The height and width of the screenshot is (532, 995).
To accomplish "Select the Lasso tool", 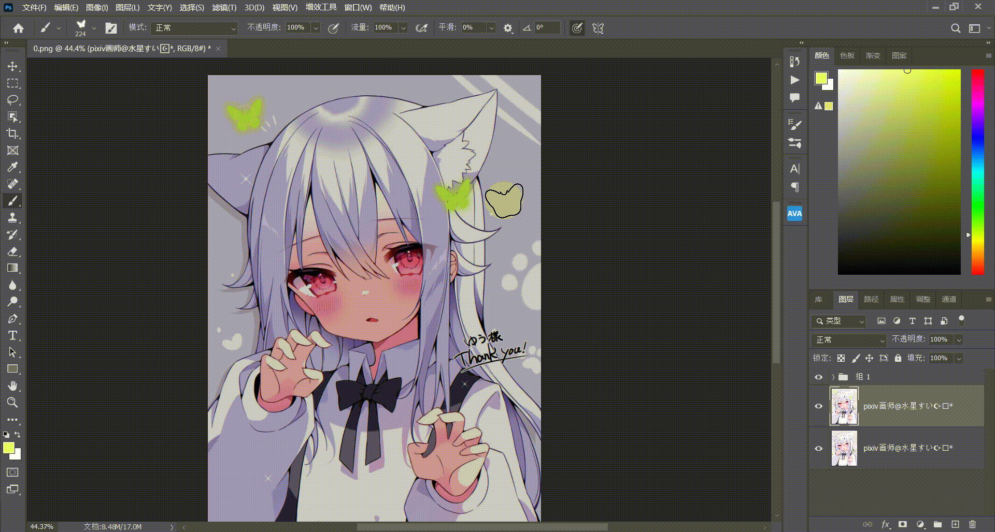I will pos(12,100).
